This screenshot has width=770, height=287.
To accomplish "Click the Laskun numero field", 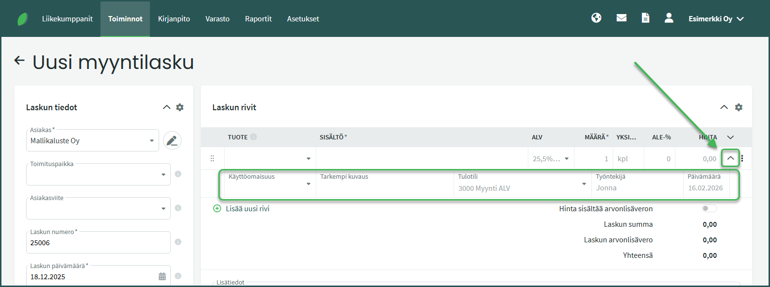I will [x=97, y=243].
